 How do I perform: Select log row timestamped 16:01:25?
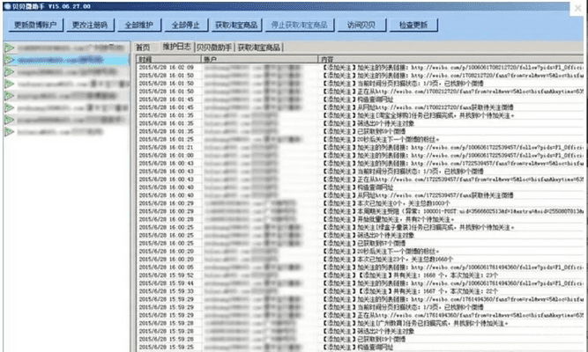[x=360, y=139]
